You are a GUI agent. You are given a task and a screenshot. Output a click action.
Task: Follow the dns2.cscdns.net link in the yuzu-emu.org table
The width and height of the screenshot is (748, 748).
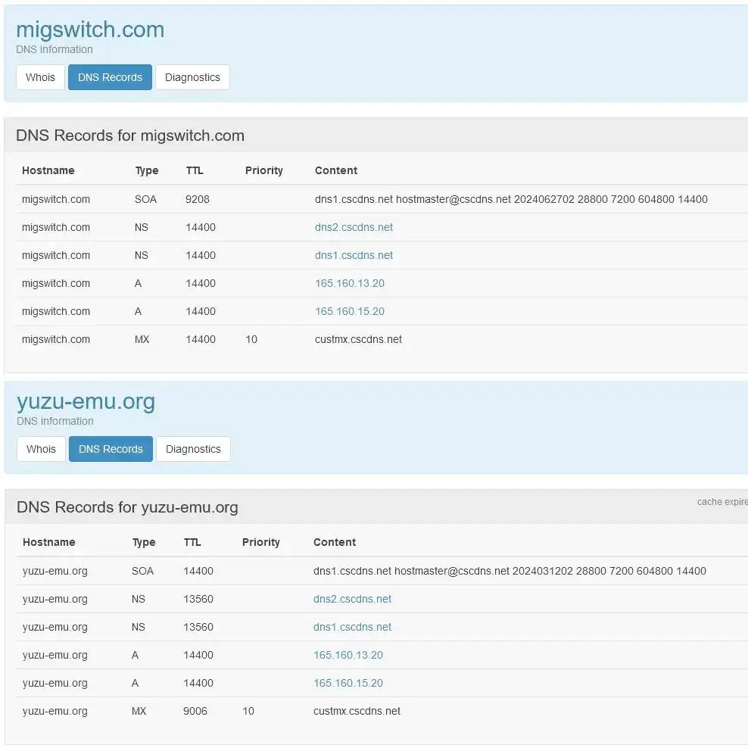[352, 599]
